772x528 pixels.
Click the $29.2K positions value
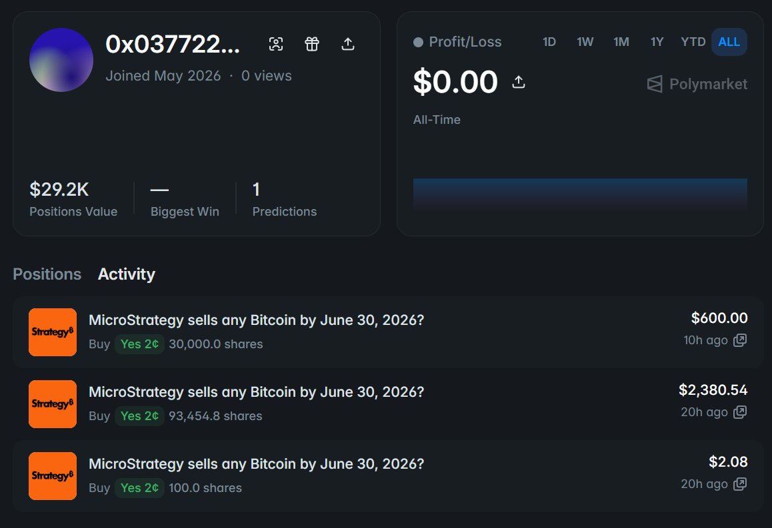click(x=59, y=189)
